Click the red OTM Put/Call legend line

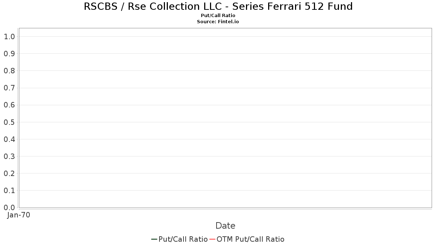click(x=212, y=239)
